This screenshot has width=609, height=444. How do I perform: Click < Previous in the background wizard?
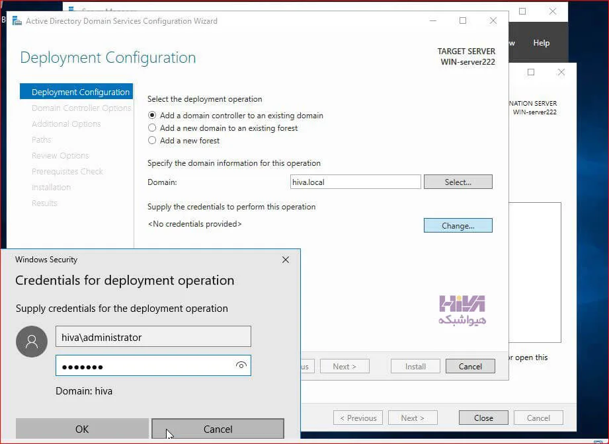coord(358,418)
